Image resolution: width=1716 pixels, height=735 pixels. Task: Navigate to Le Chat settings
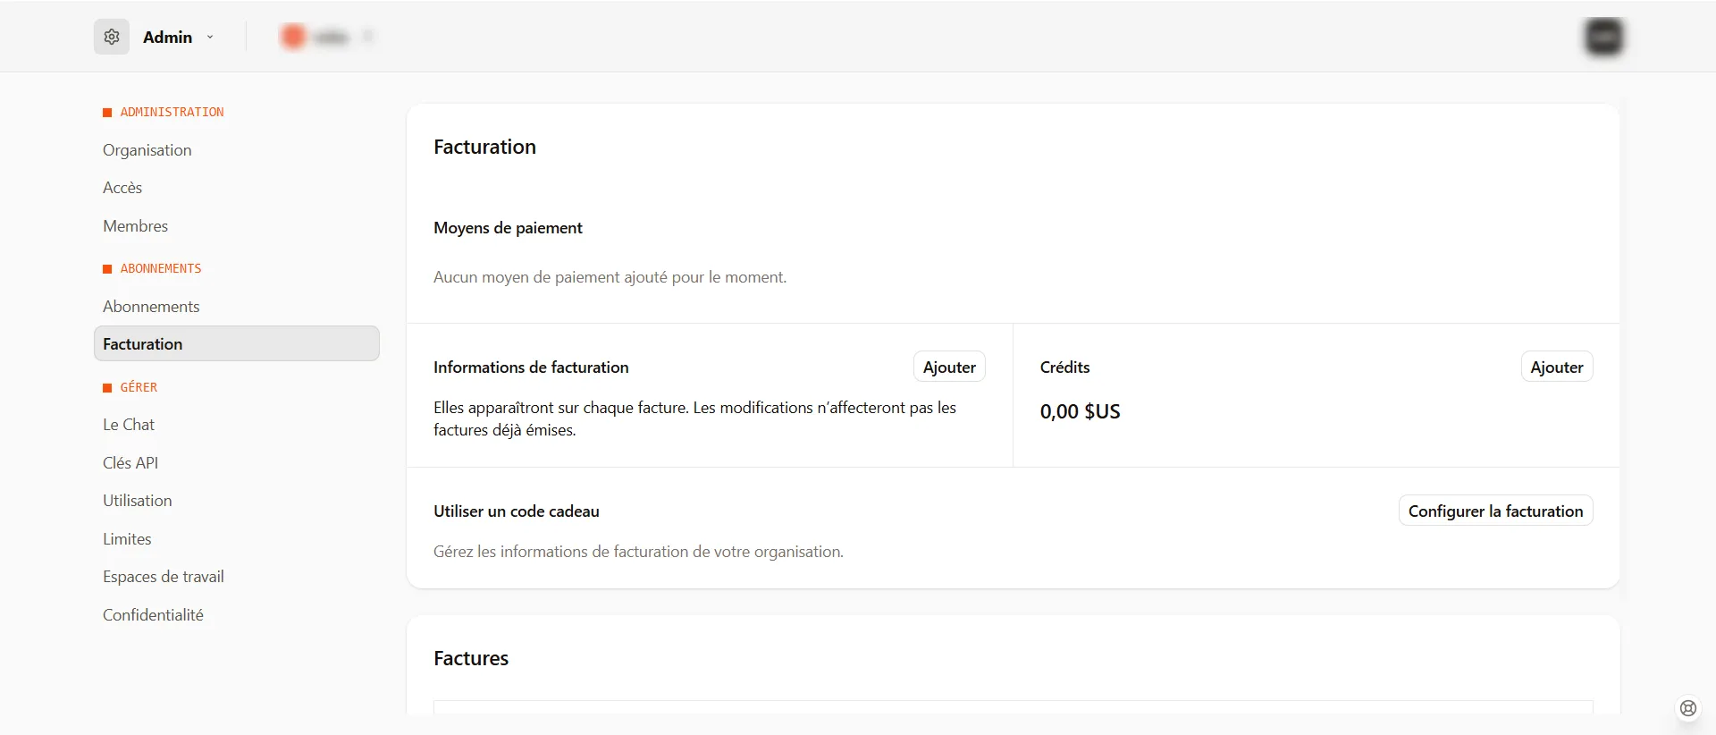(x=129, y=425)
